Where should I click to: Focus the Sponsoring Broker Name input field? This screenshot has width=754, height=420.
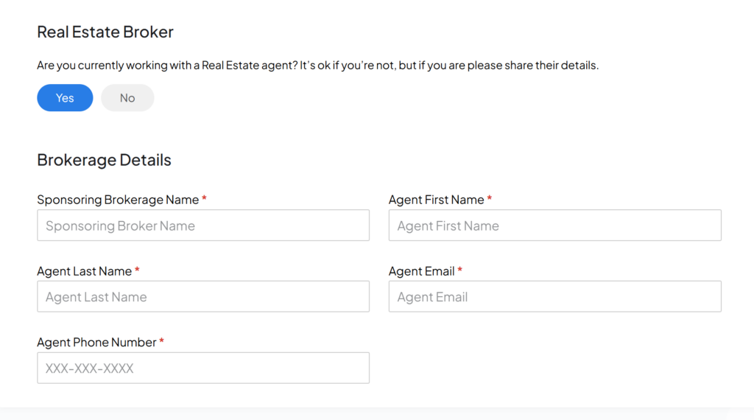pos(203,225)
